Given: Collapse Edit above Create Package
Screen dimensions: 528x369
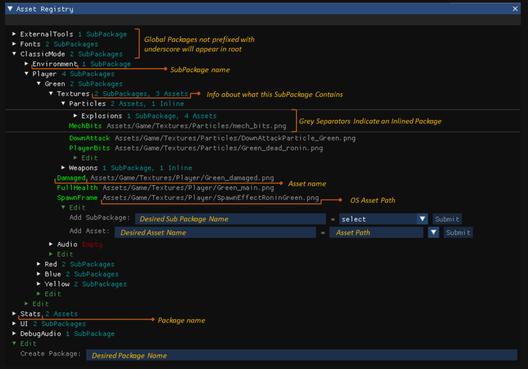Looking at the screenshot, I should pyautogui.click(x=14, y=343).
